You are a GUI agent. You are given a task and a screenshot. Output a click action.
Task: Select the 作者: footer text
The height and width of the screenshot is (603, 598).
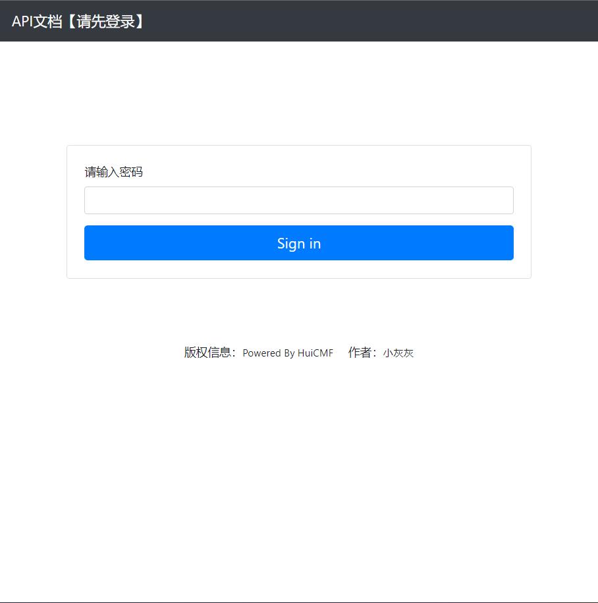[x=362, y=353]
